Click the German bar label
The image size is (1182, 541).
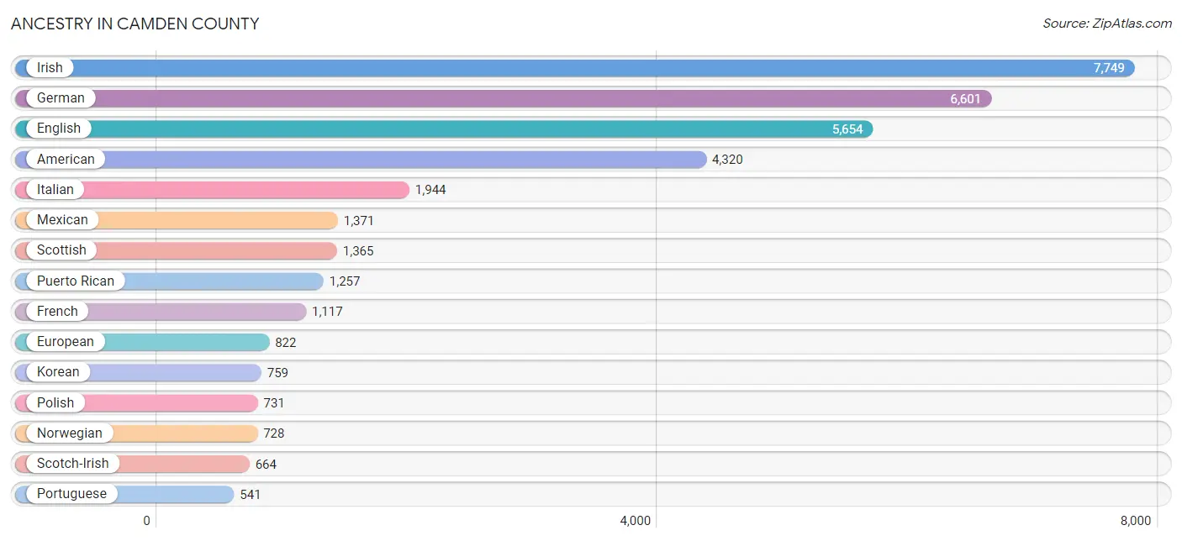pos(61,98)
